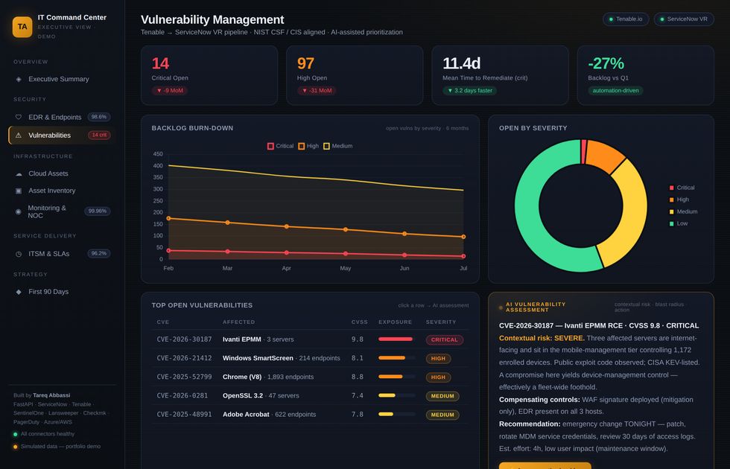Select the CVE-2026-21412 table cell
This screenshot has width=730, height=469.
tap(185, 358)
